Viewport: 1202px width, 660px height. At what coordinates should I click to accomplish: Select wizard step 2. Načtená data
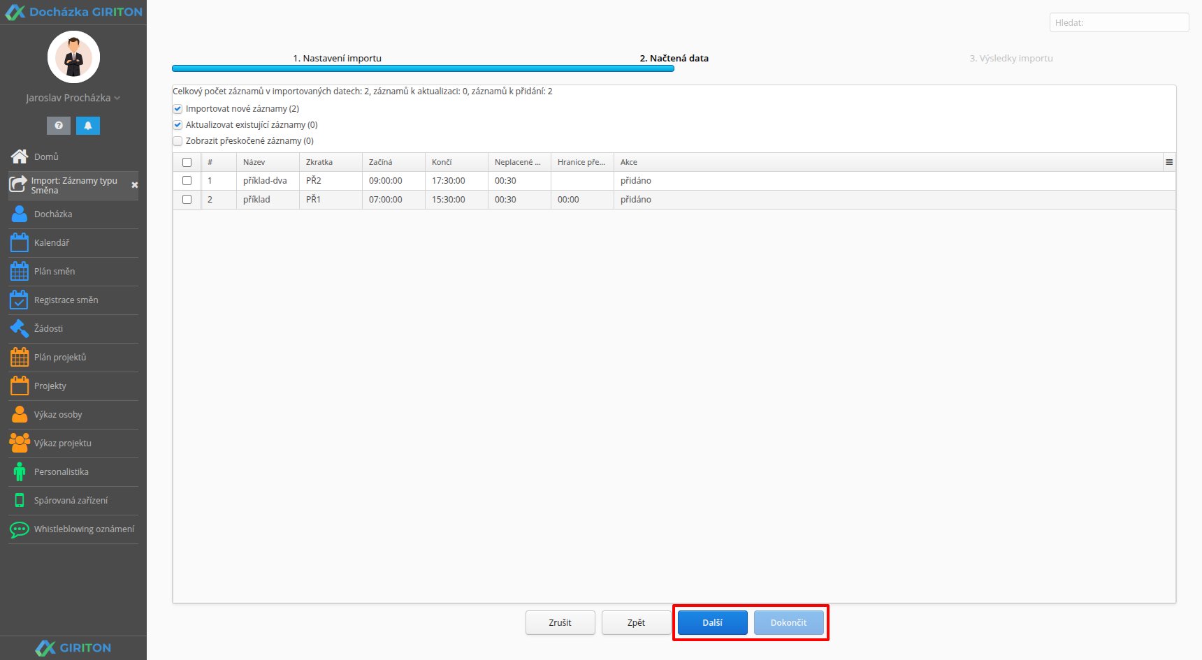tap(674, 58)
